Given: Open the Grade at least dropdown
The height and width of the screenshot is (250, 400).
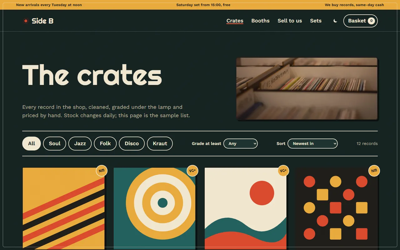Looking at the screenshot, I should pos(241,143).
